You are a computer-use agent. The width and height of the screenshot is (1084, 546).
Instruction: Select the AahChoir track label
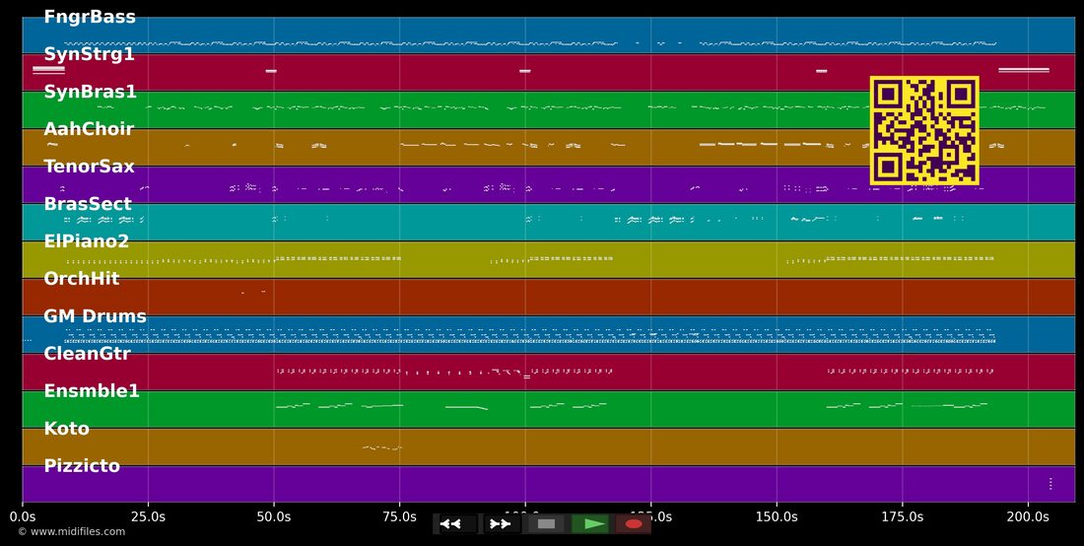tap(89, 129)
